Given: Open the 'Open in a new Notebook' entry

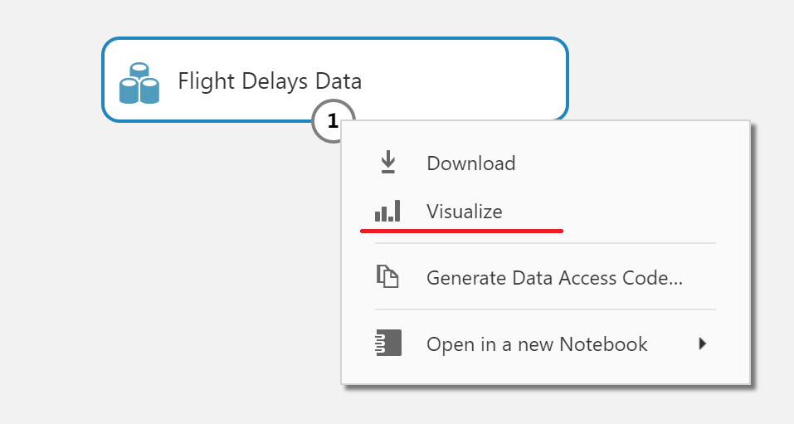Looking at the screenshot, I should [536, 344].
